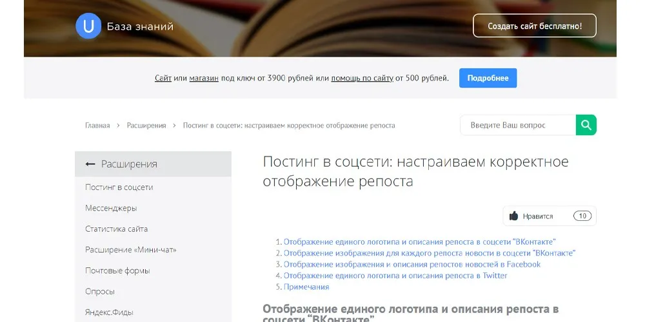Click the blue Подробнее button

[x=488, y=78]
